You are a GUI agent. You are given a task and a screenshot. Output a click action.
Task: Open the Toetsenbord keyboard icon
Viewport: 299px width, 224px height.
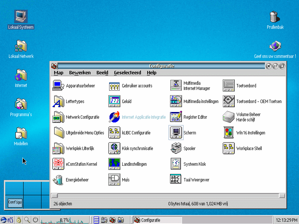pyautogui.click(x=228, y=85)
